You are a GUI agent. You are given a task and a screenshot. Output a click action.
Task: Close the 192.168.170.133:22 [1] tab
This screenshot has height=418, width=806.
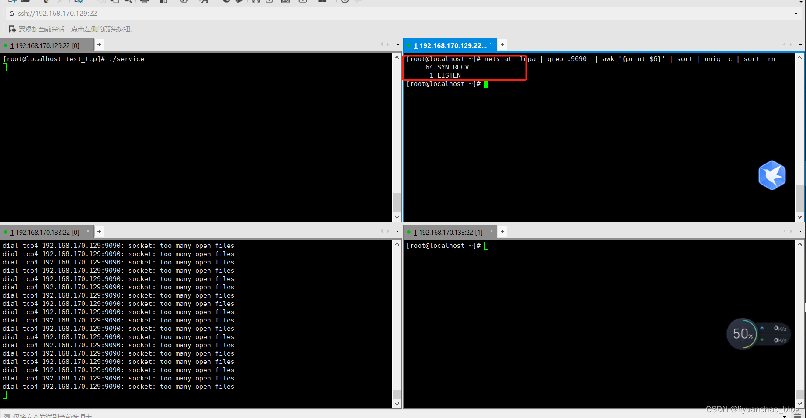(x=491, y=231)
